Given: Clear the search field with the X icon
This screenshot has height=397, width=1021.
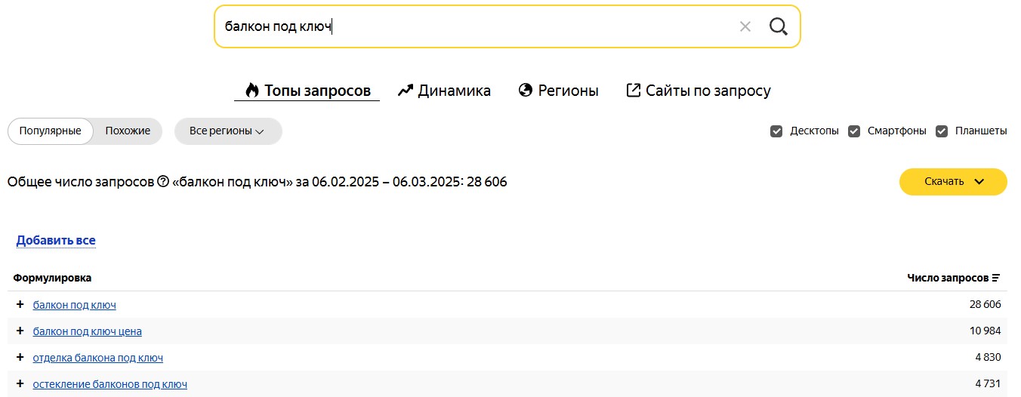Looking at the screenshot, I should (745, 27).
